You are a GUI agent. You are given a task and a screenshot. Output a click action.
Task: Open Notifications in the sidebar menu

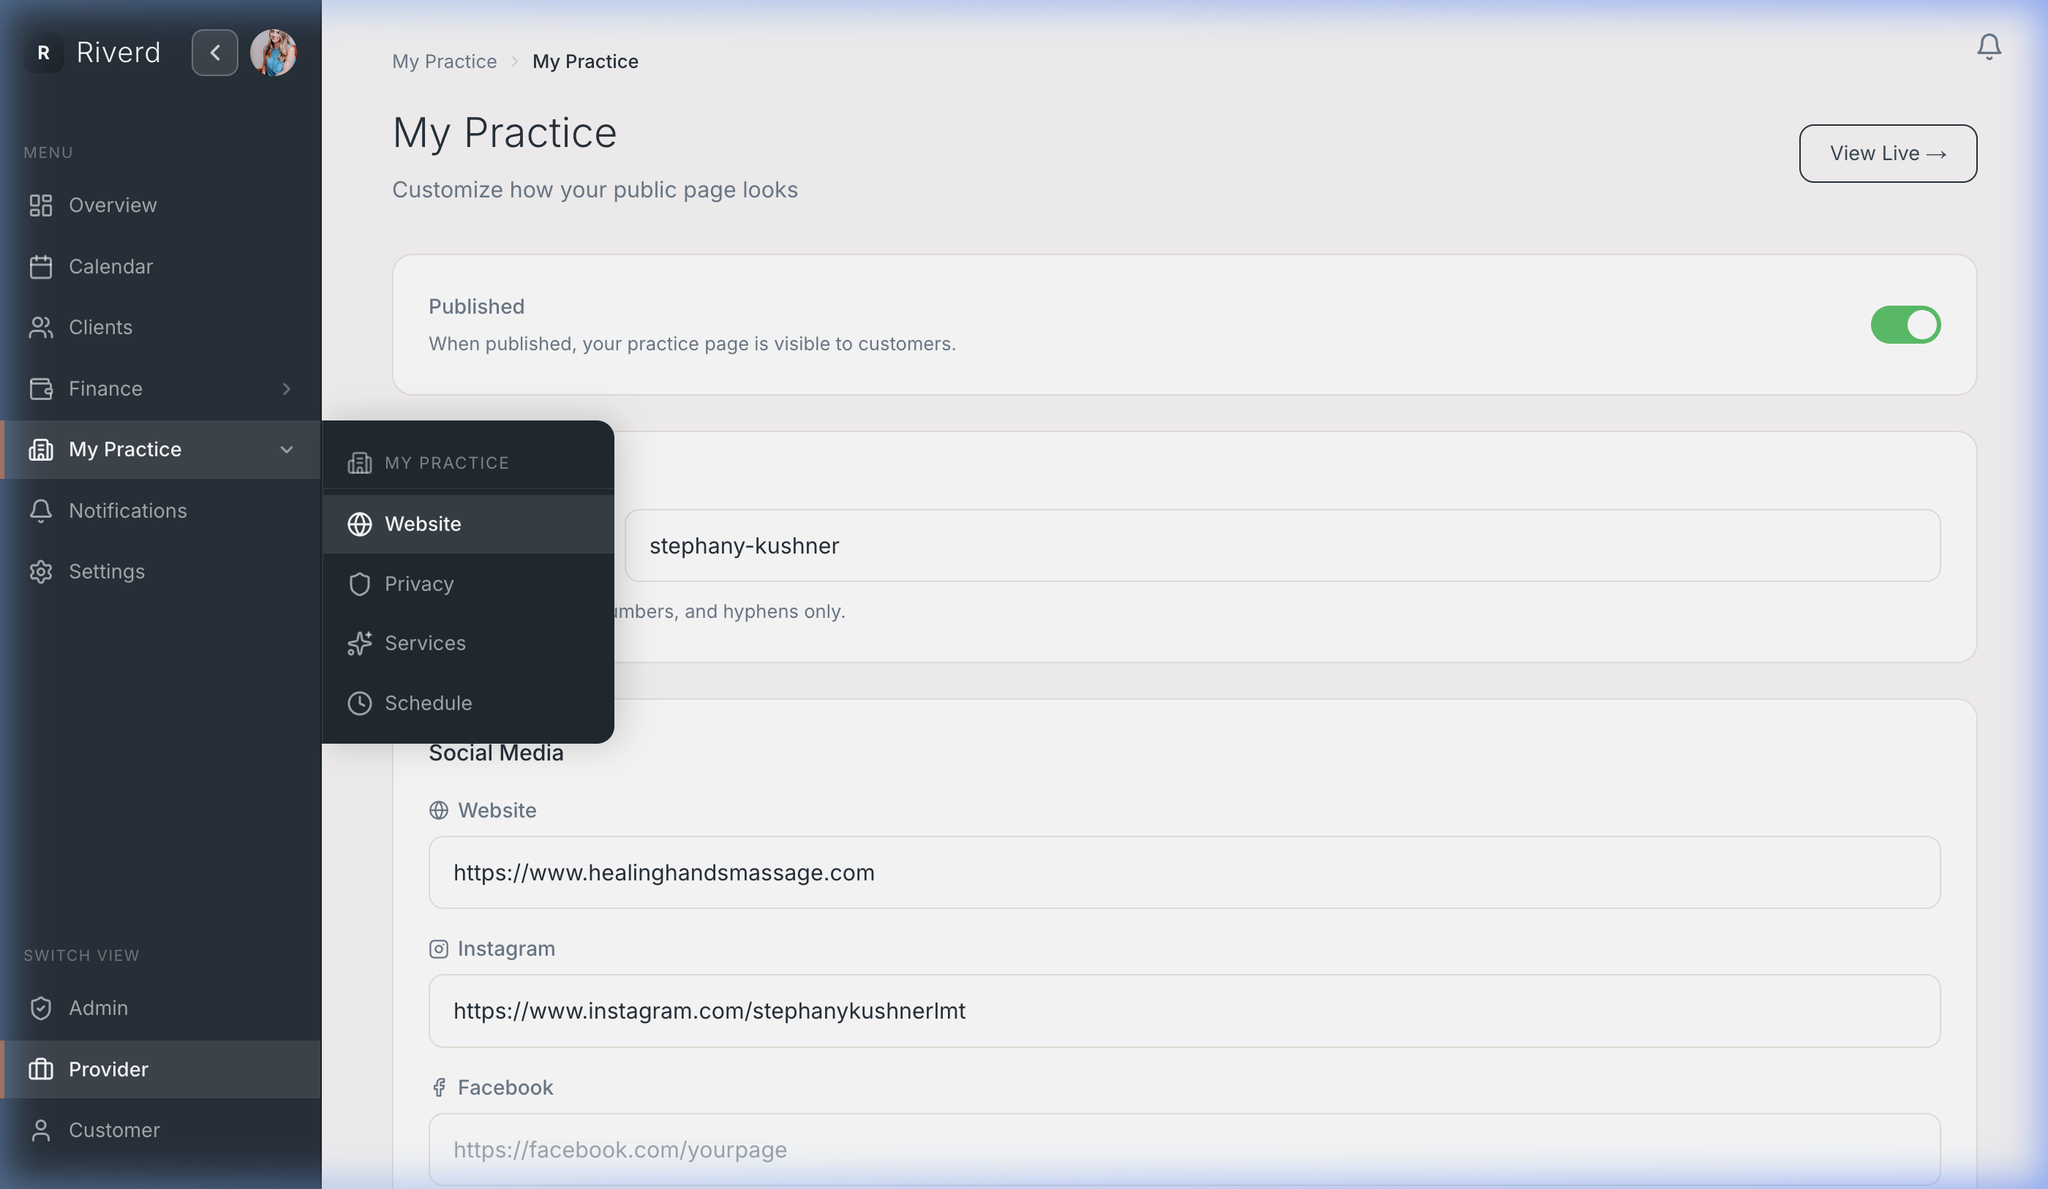(x=127, y=510)
